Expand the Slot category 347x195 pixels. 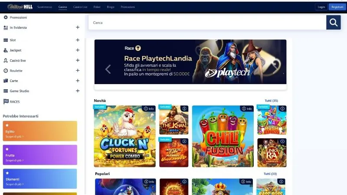pos(78,40)
